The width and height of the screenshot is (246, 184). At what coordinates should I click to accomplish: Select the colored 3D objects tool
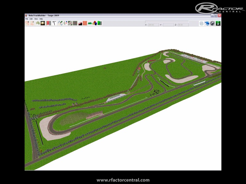[95, 23]
